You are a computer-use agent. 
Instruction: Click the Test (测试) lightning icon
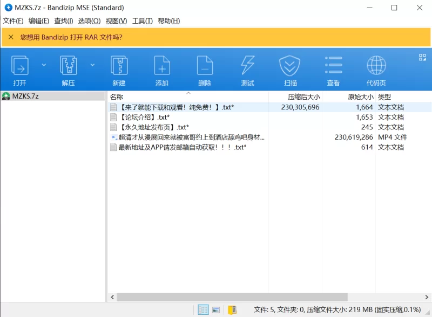(x=248, y=65)
